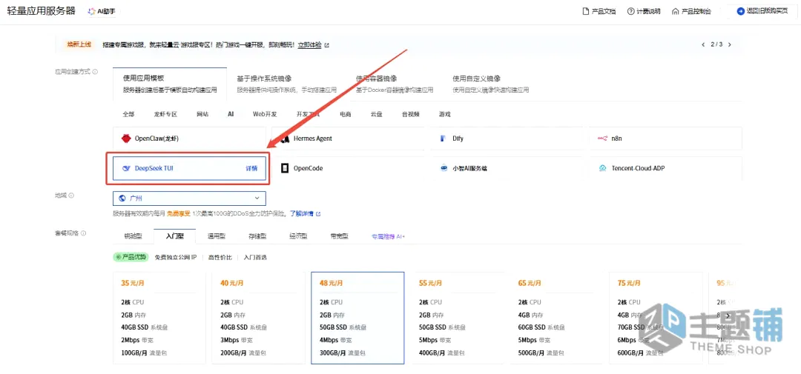801x374 pixels.
Task: Click the 产品控制台 home icon
Action: [x=676, y=11]
